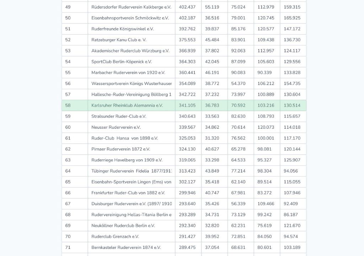Click Neusser Ruderverein e.V. name

click(x=116, y=127)
